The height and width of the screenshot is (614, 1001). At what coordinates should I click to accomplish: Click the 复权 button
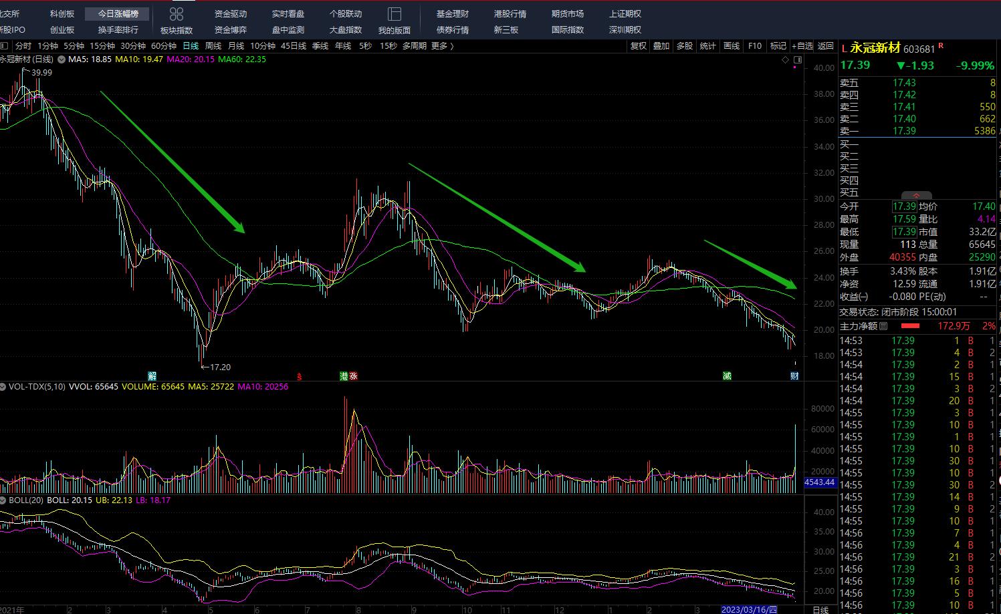pyautogui.click(x=639, y=46)
